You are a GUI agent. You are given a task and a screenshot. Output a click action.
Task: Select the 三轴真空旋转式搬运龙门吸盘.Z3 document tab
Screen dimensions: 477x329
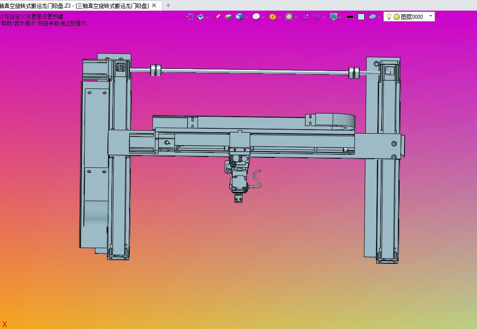point(75,5)
